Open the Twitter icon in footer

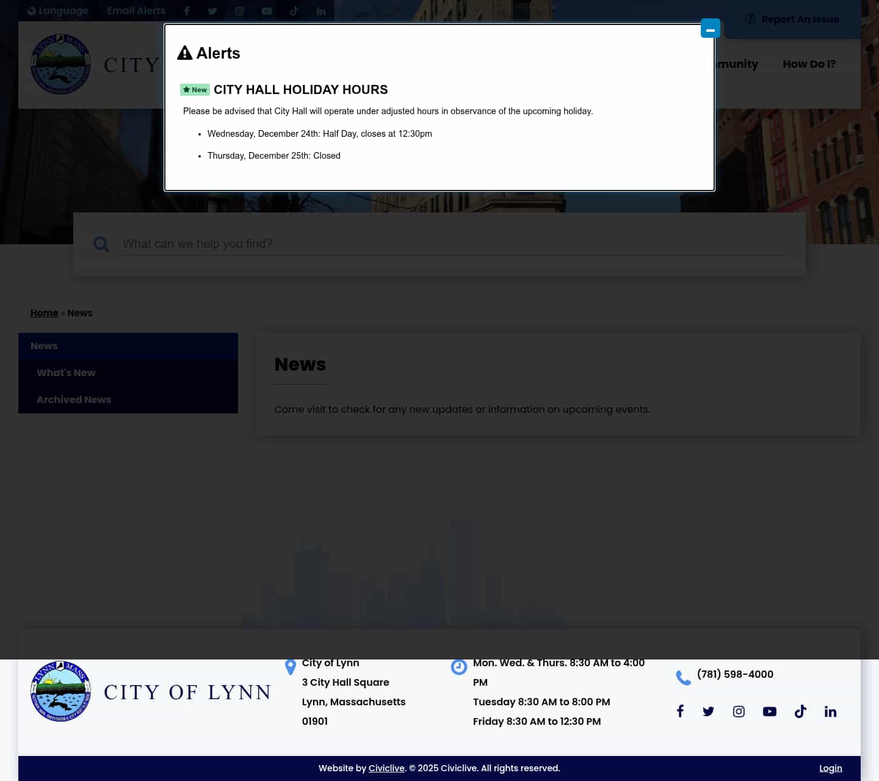[x=708, y=711]
